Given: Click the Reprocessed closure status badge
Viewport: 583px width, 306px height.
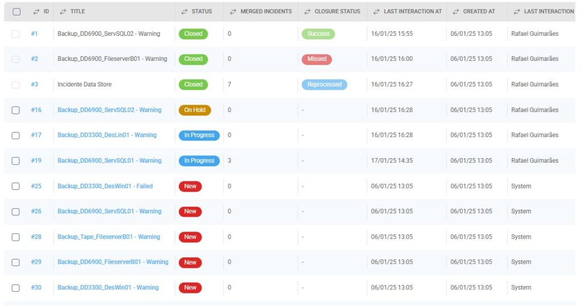Looking at the screenshot, I should (324, 85).
